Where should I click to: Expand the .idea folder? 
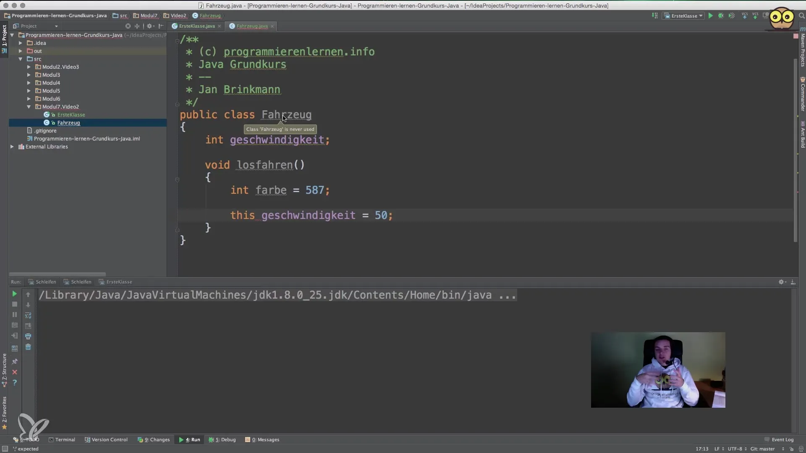[20, 43]
